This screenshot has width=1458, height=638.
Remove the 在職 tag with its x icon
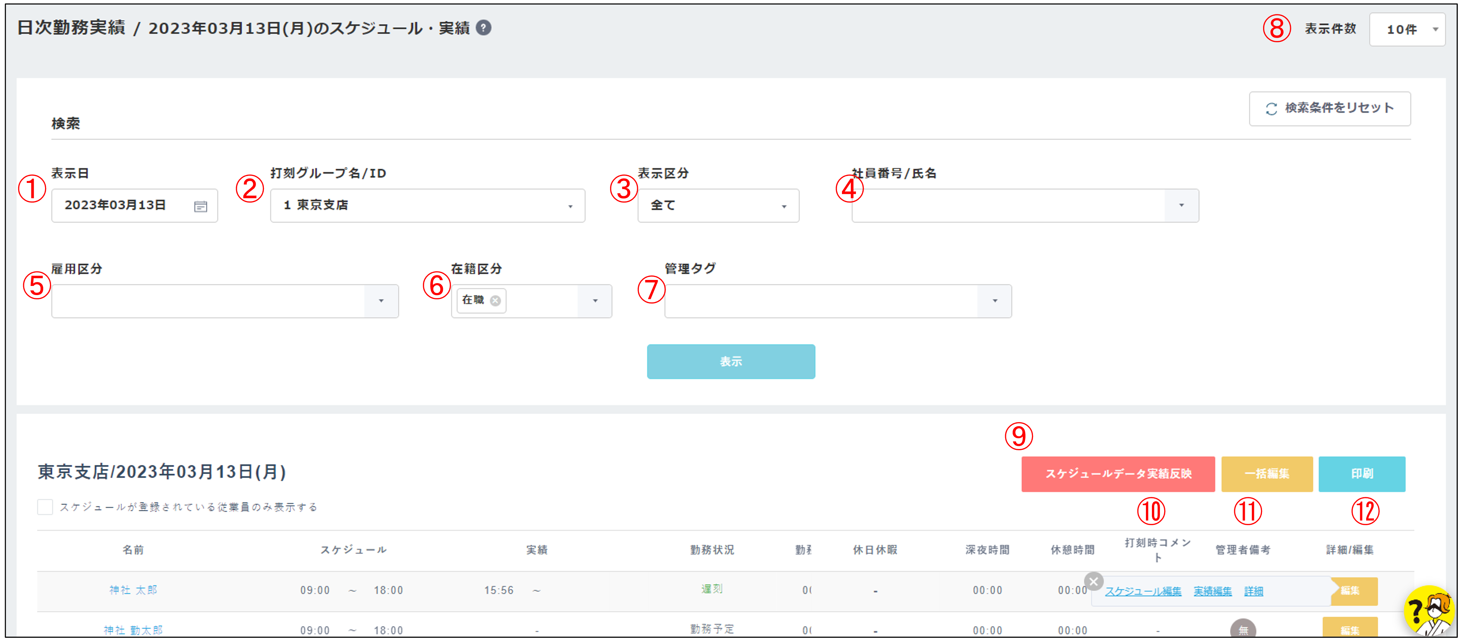pyautogui.click(x=495, y=301)
